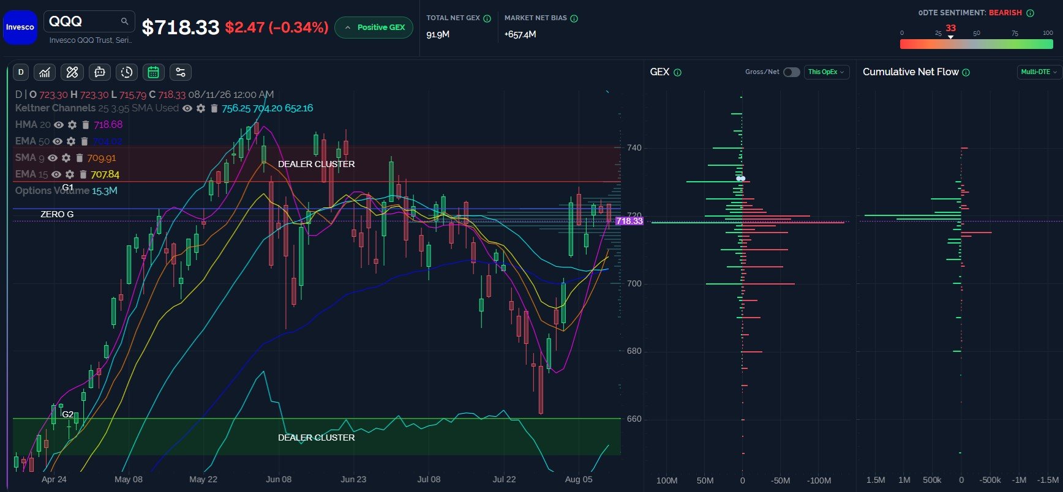Open the This OpEx dropdown

826,72
